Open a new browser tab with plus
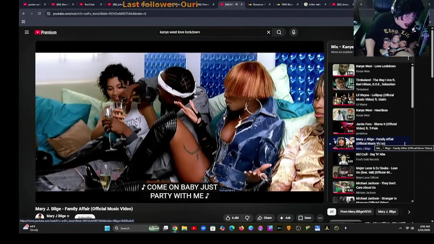Image resolution: width=434 pixels, height=244 pixels. [x=361, y=4]
